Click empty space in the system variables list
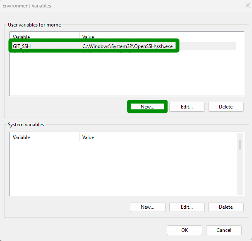This screenshot has width=252, height=241. point(124,170)
